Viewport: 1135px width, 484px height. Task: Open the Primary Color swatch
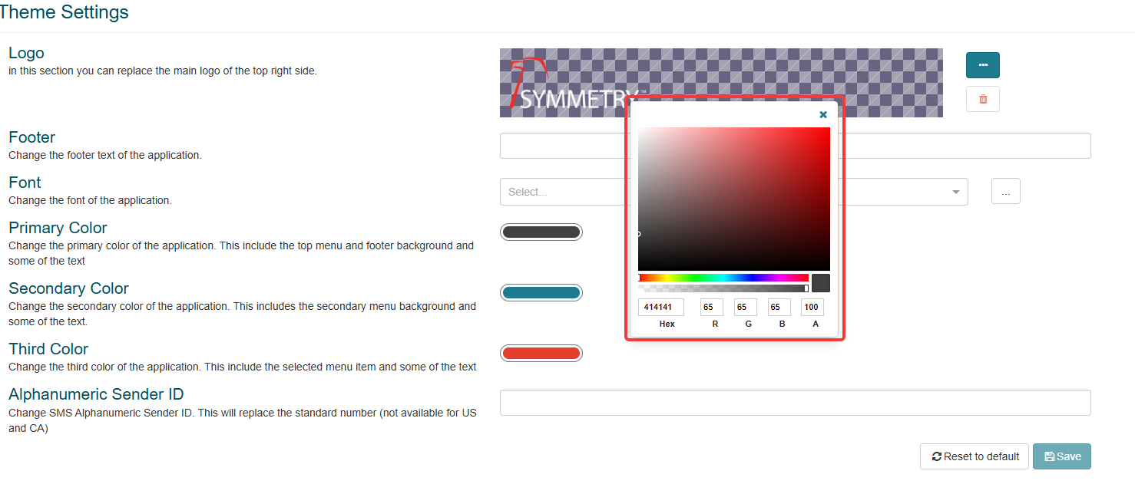(x=541, y=232)
